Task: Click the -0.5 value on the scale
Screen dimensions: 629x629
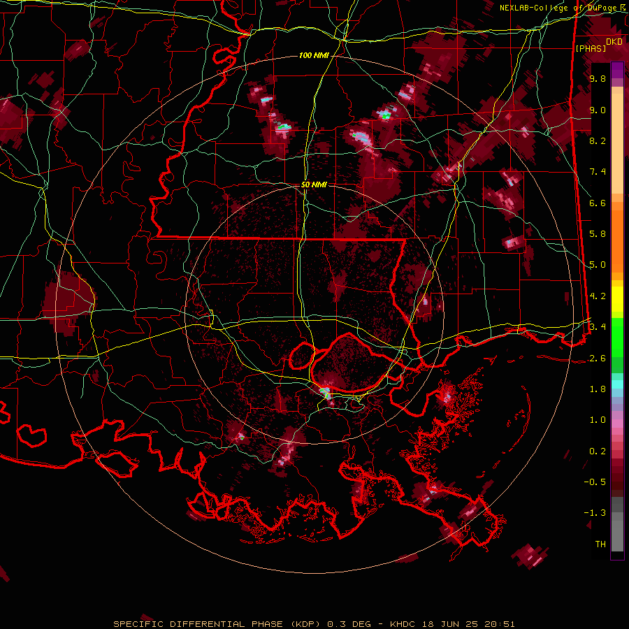Action: 595,482
